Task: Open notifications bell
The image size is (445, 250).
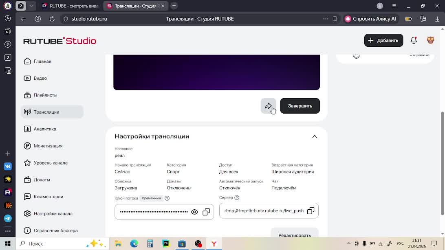Action: tap(414, 41)
